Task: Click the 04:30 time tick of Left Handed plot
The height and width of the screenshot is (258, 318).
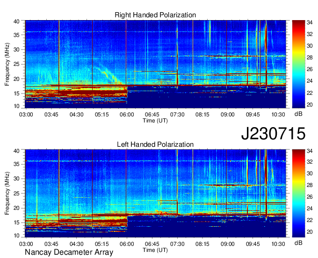Action: tap(76, 244)
